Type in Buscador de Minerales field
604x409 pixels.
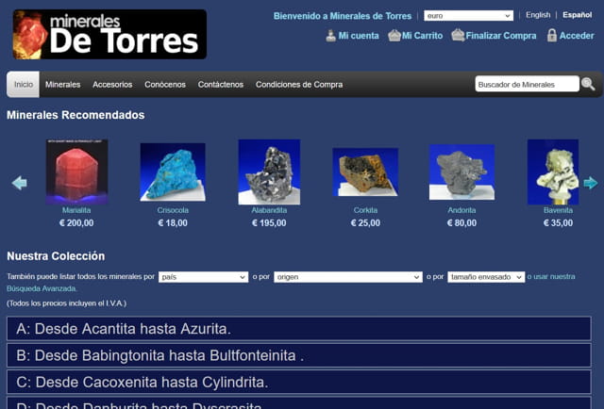[527, 85]
